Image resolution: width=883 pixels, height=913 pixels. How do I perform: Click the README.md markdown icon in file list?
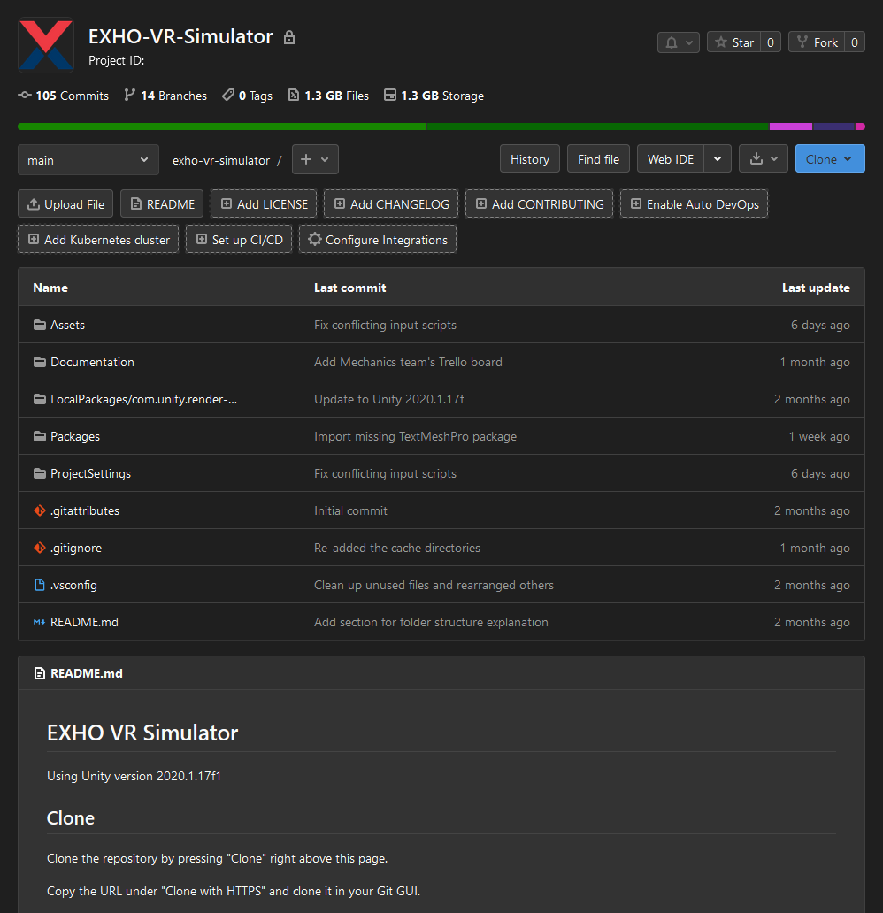(x=39, y=622)
